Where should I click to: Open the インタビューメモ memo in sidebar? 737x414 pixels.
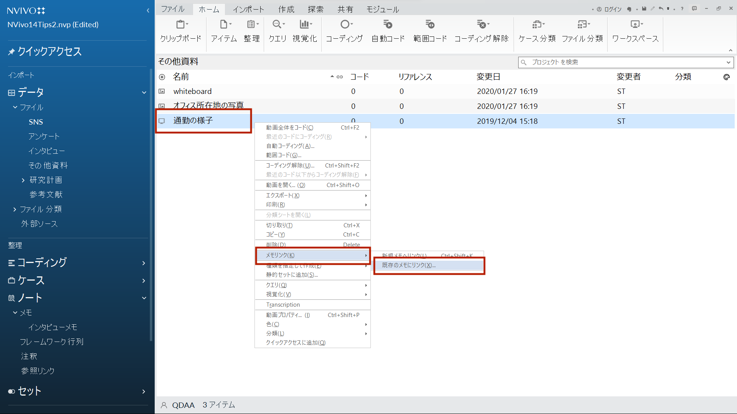tap(53, 327)
